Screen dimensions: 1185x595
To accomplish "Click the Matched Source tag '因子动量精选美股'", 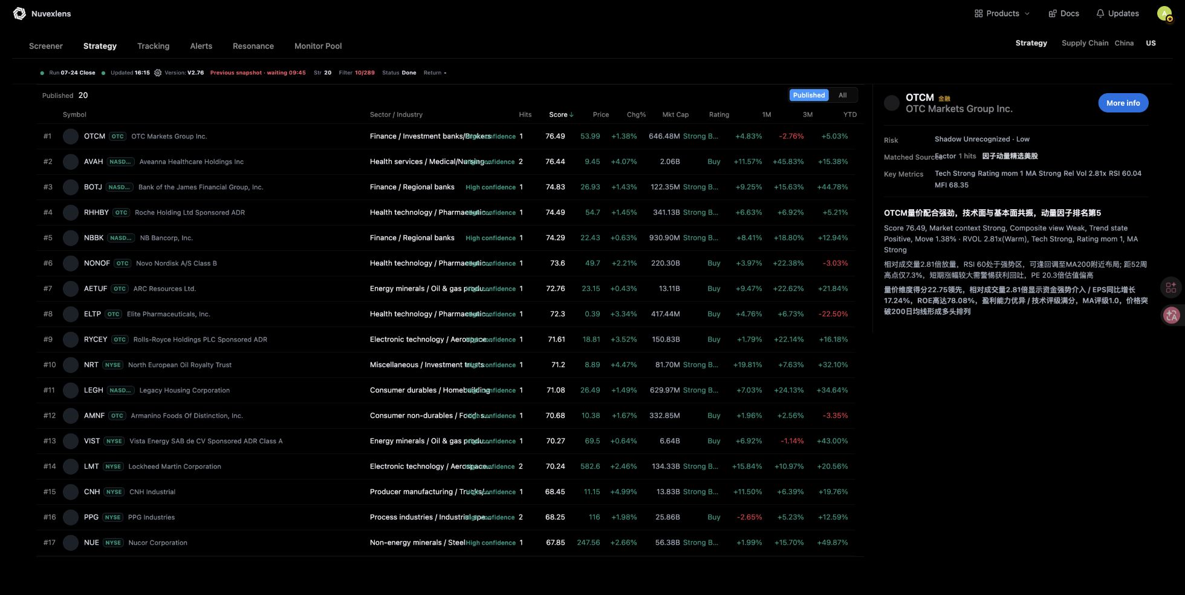I will tap(1010, 156).
